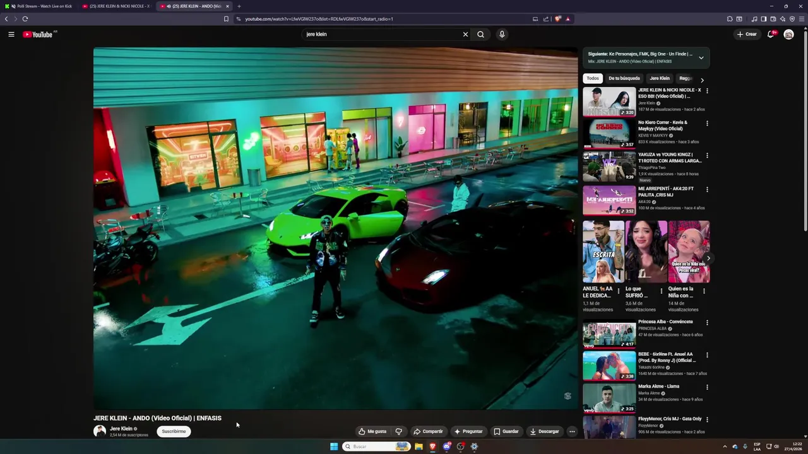Expand the Siguiente playlist panel chevron
Viewport: 808px width, 454px height.
(701, 57)
